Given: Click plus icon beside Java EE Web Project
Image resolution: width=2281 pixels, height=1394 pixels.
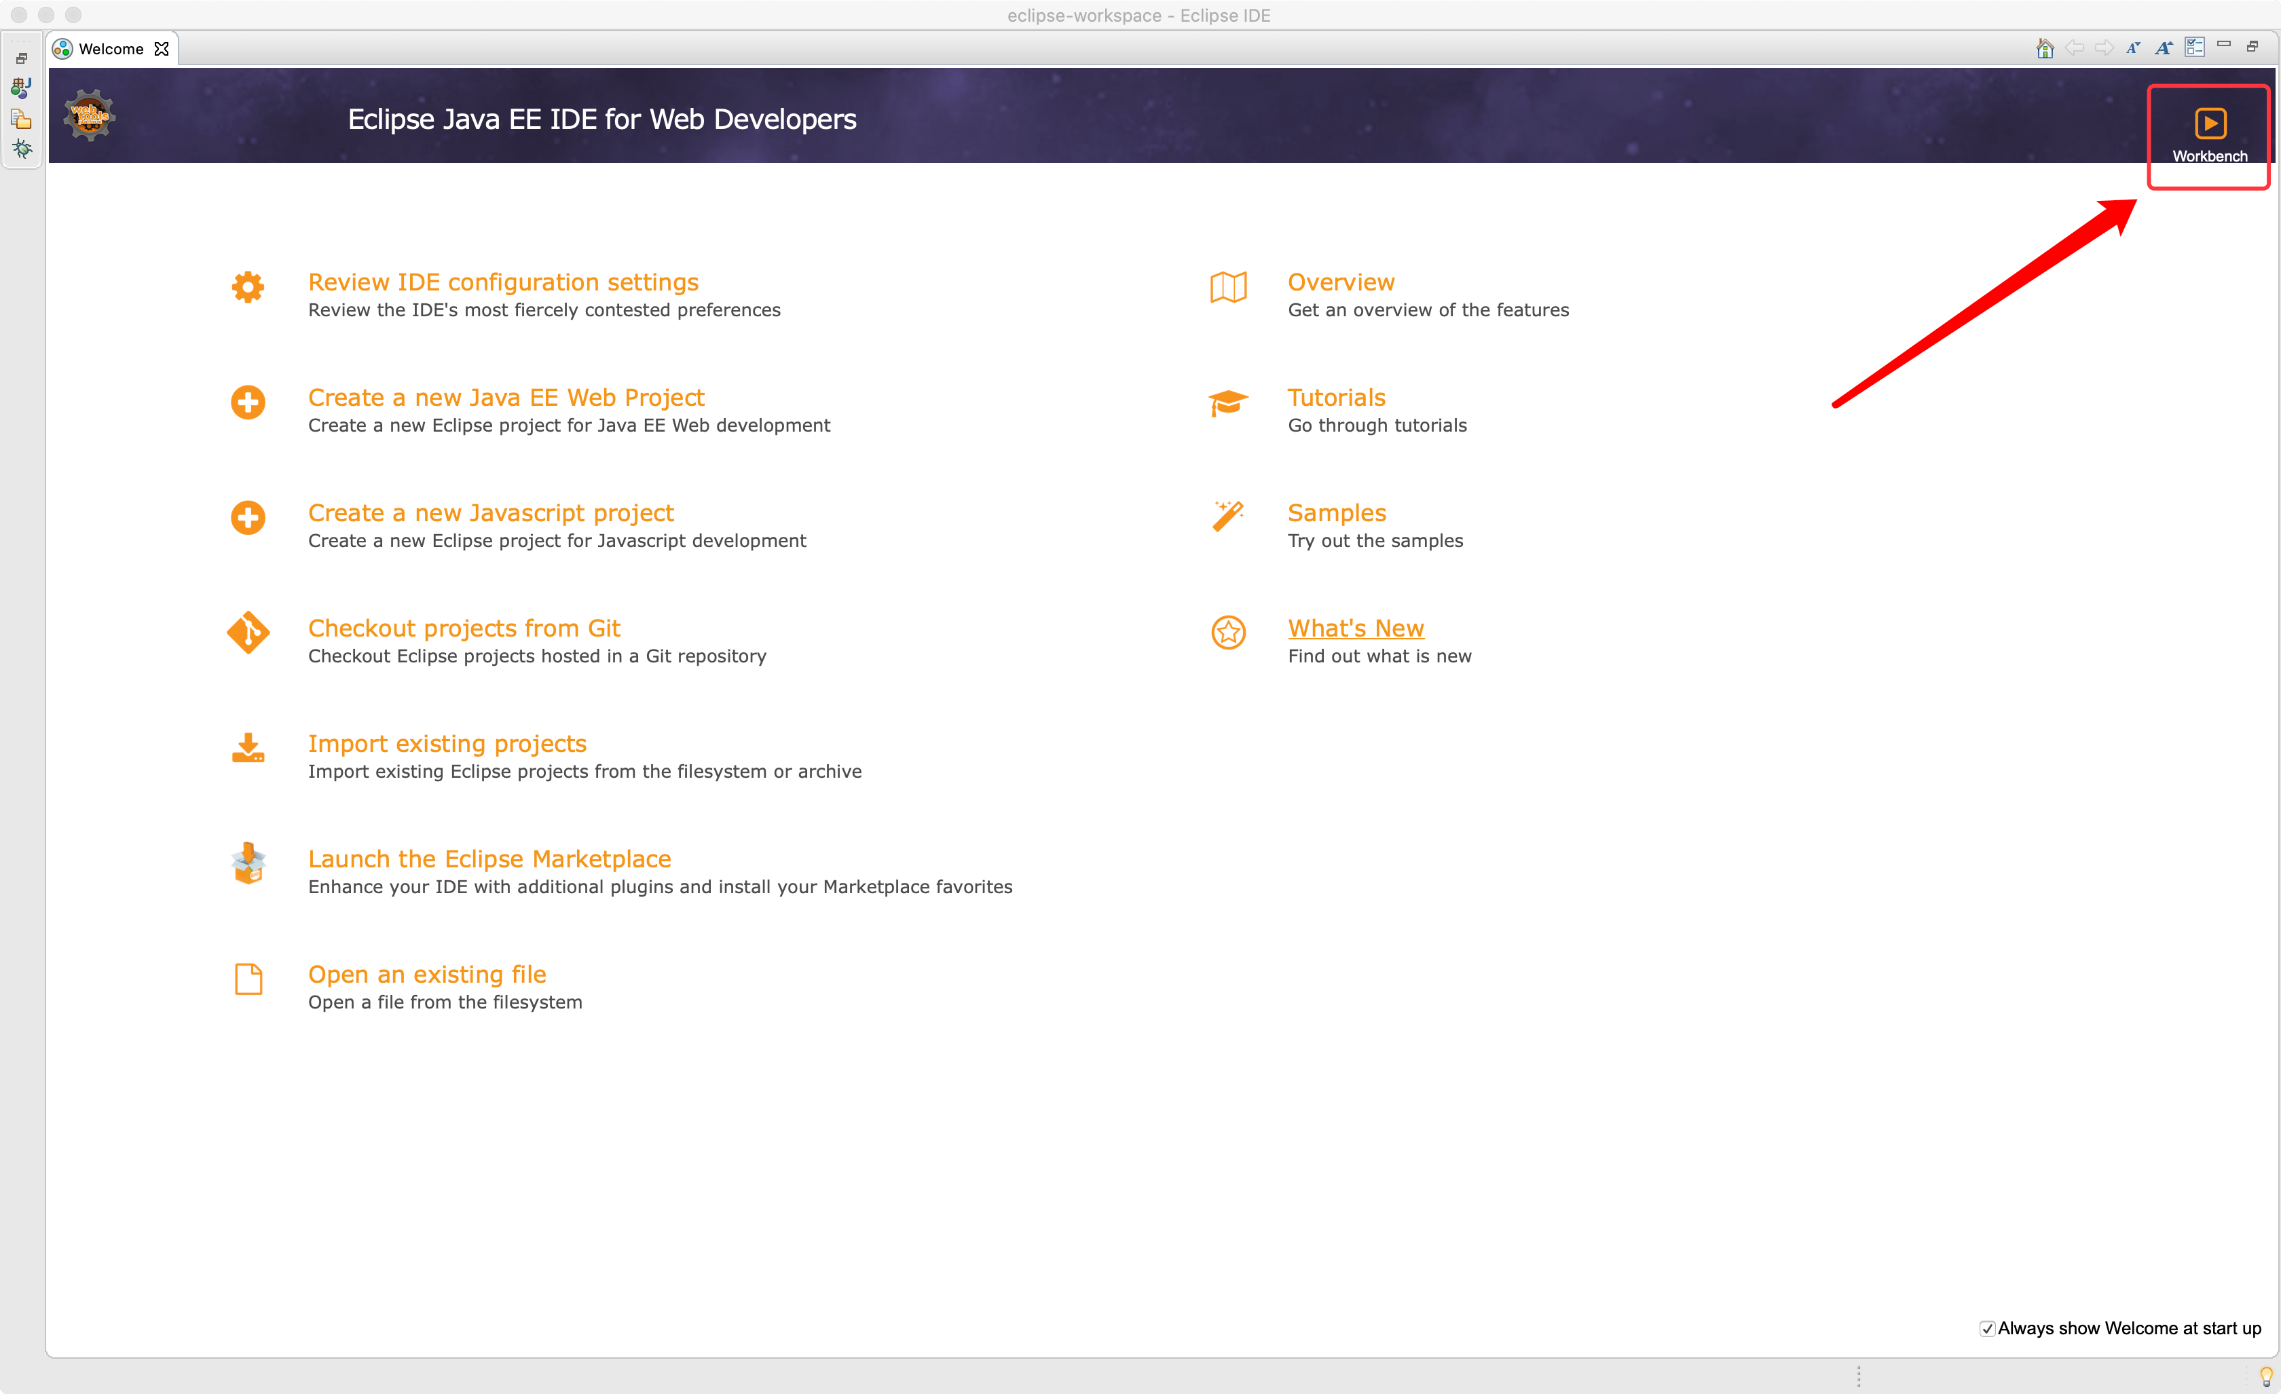Looking at the screenshot, I should (x=248, y=402).
